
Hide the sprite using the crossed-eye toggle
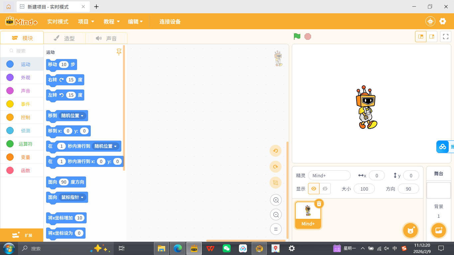click(x=325, y=189)
